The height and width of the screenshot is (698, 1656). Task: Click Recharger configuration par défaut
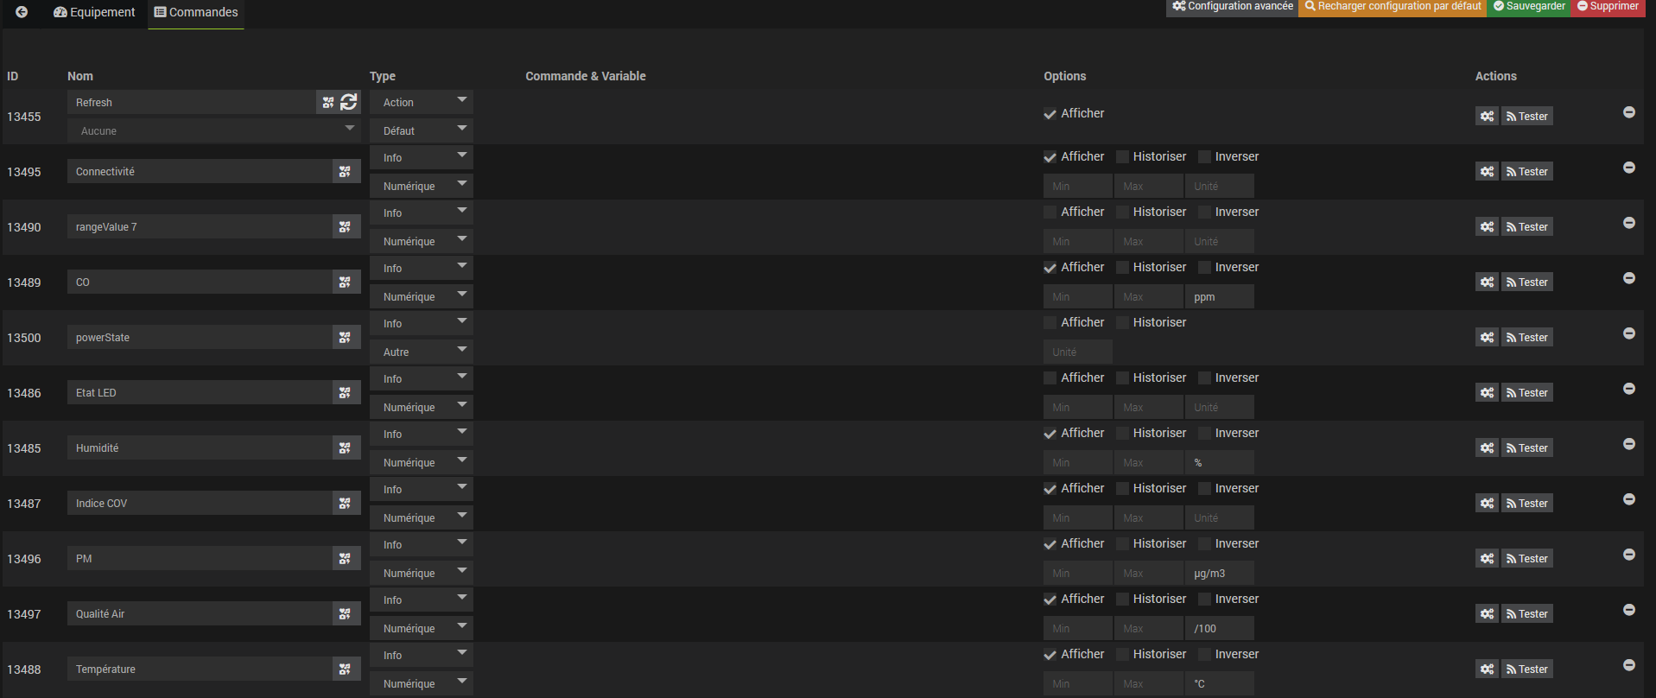coord(1393,7)
